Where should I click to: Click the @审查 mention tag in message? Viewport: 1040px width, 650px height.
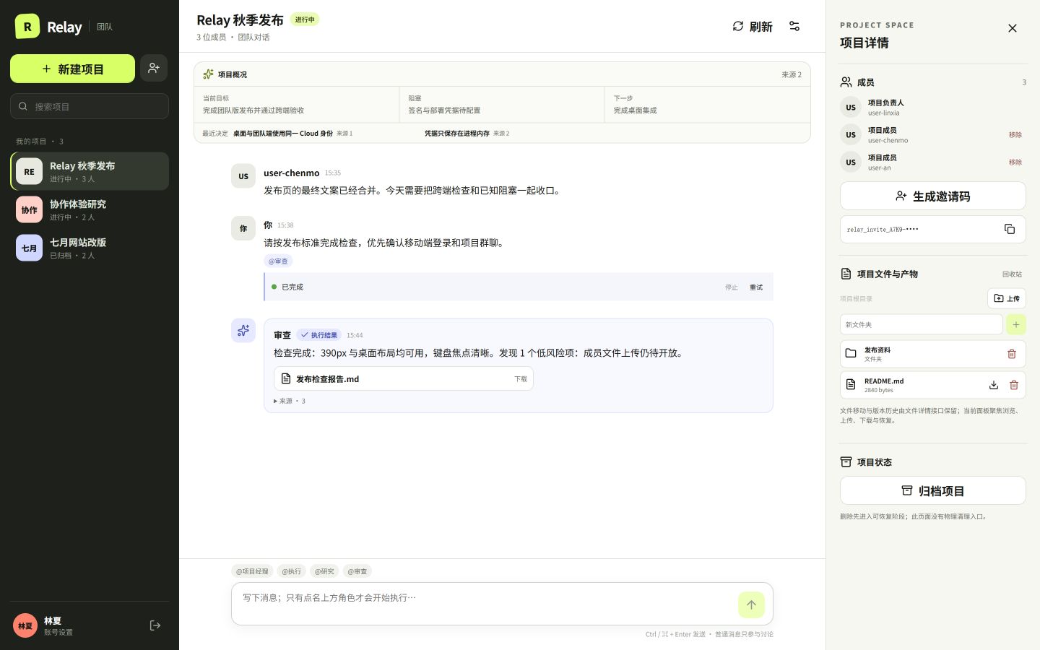pyautogui.click(x=278, y=261)
